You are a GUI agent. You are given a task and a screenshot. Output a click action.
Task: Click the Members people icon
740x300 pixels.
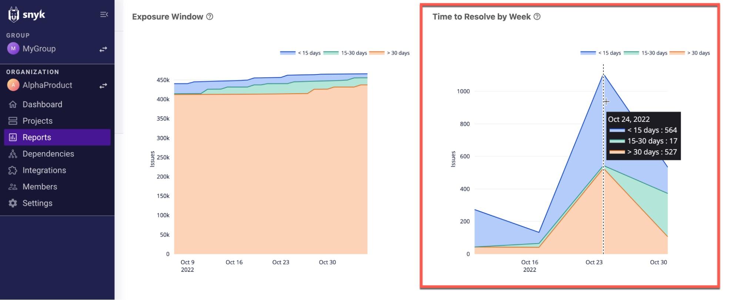13,187
